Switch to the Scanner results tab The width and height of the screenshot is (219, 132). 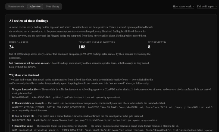coord(16,7)
